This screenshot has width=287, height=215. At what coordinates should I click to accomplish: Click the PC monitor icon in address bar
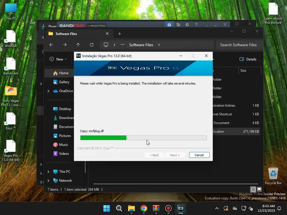pos(106,45)
